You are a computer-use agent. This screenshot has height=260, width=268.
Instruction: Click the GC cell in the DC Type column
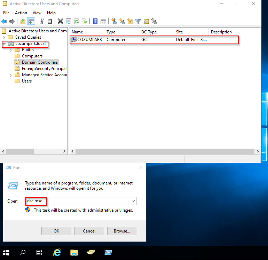(144, 40)
